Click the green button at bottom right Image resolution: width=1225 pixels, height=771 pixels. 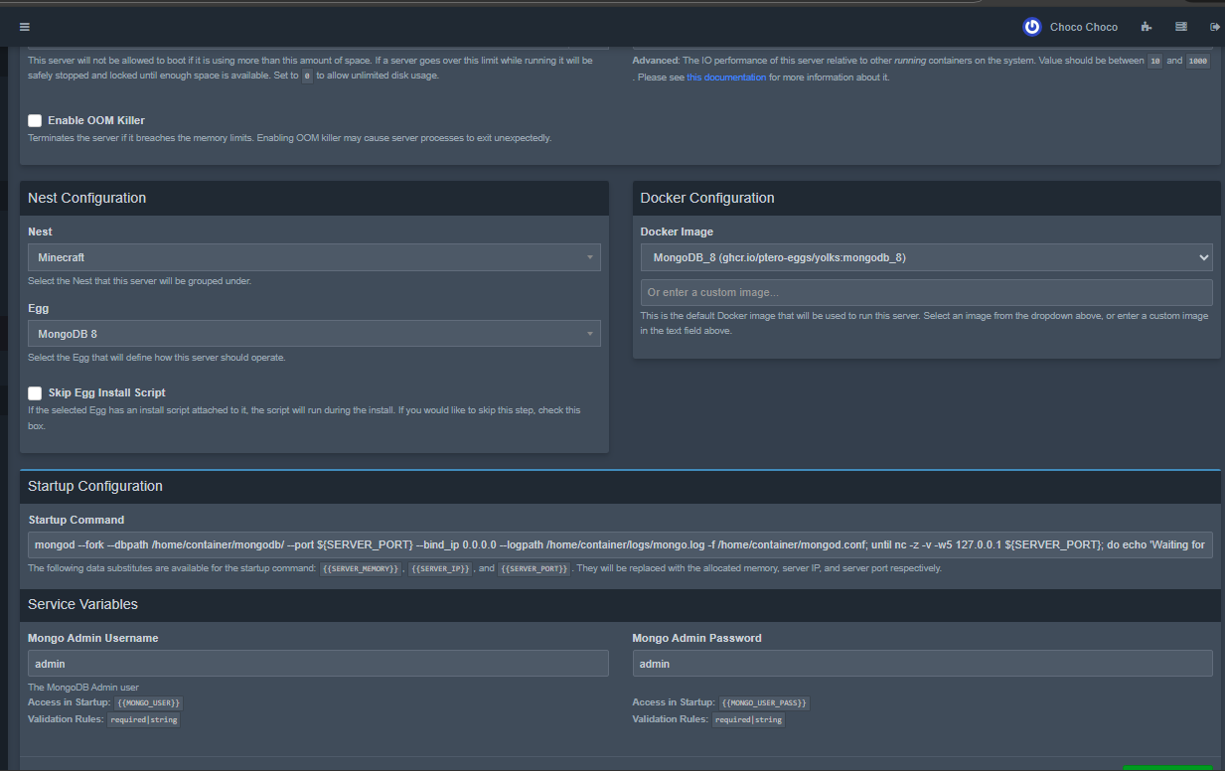(x=1167, y=767)
